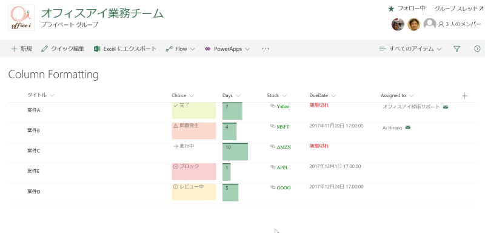485x233 pixels.
Task: Expand the DueDate column header menu
Action: coord(333,96)
